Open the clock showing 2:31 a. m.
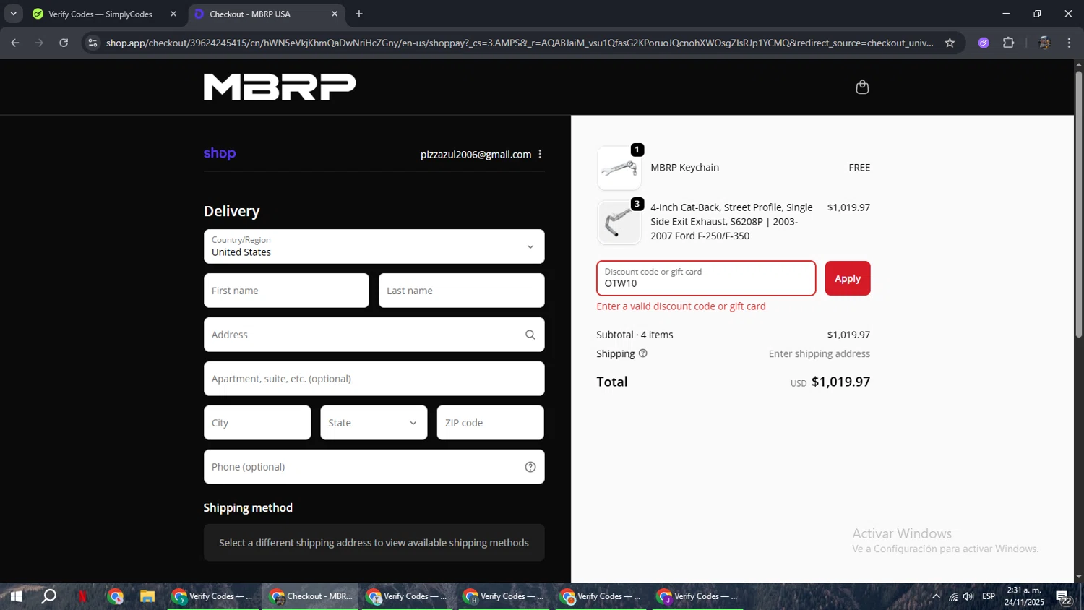The image size is (1084, 610). (x=1024, y=596)
